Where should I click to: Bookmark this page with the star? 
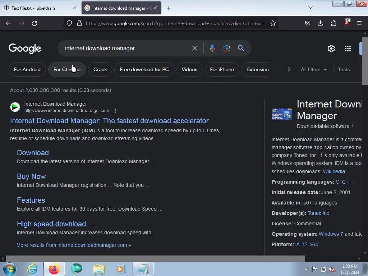click(272, 23)
